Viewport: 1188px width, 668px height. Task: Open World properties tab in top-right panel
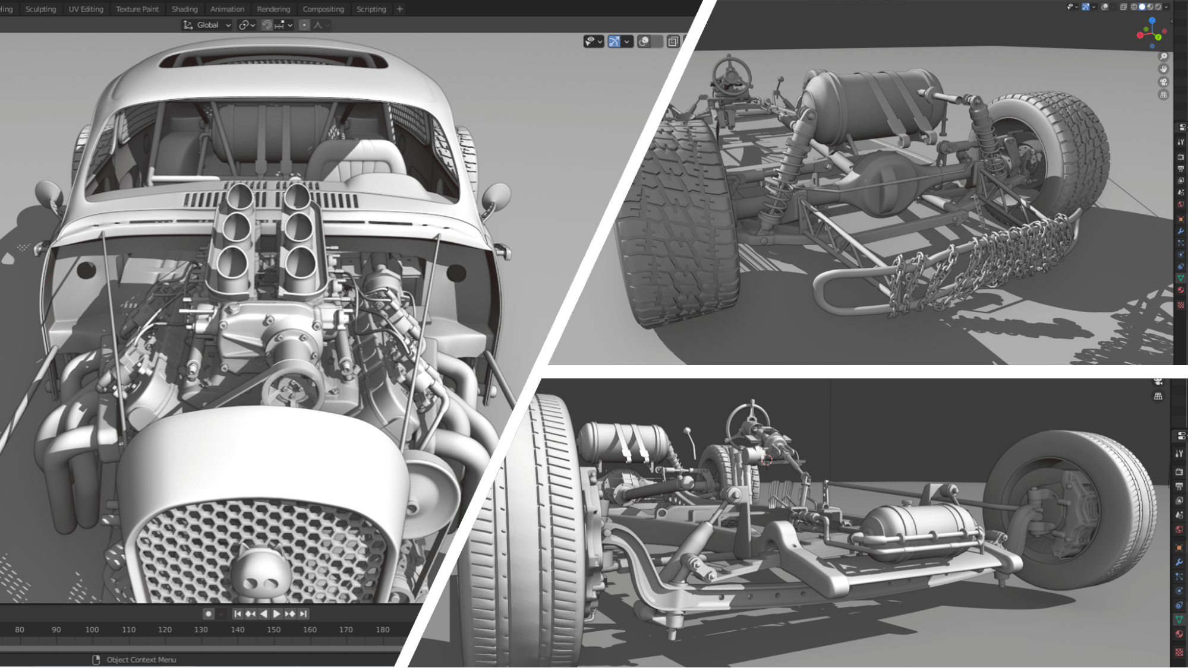point(1181,204)
